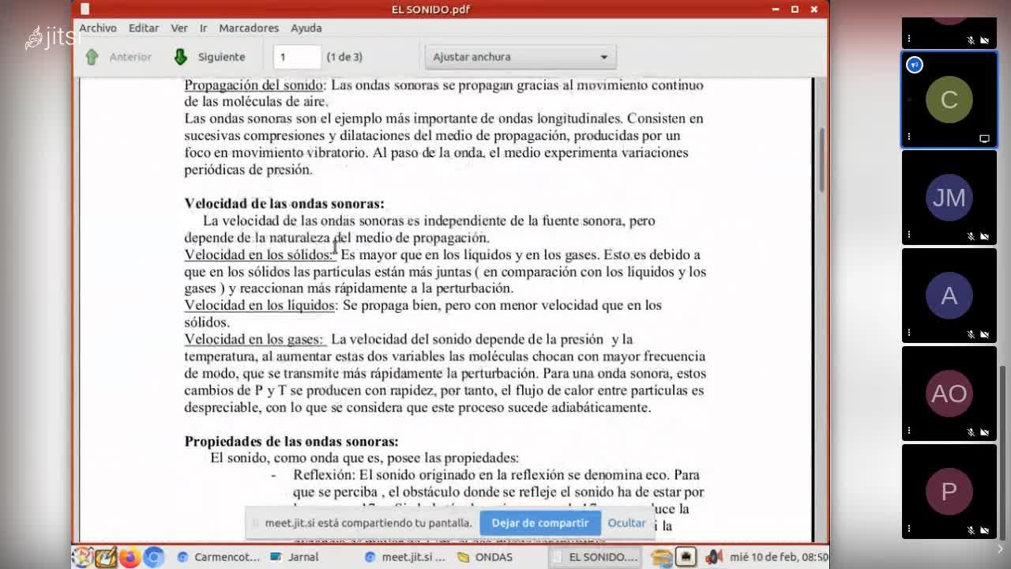Open the Ver menu
Viewport: 1011px width, 569px height.
179,28
